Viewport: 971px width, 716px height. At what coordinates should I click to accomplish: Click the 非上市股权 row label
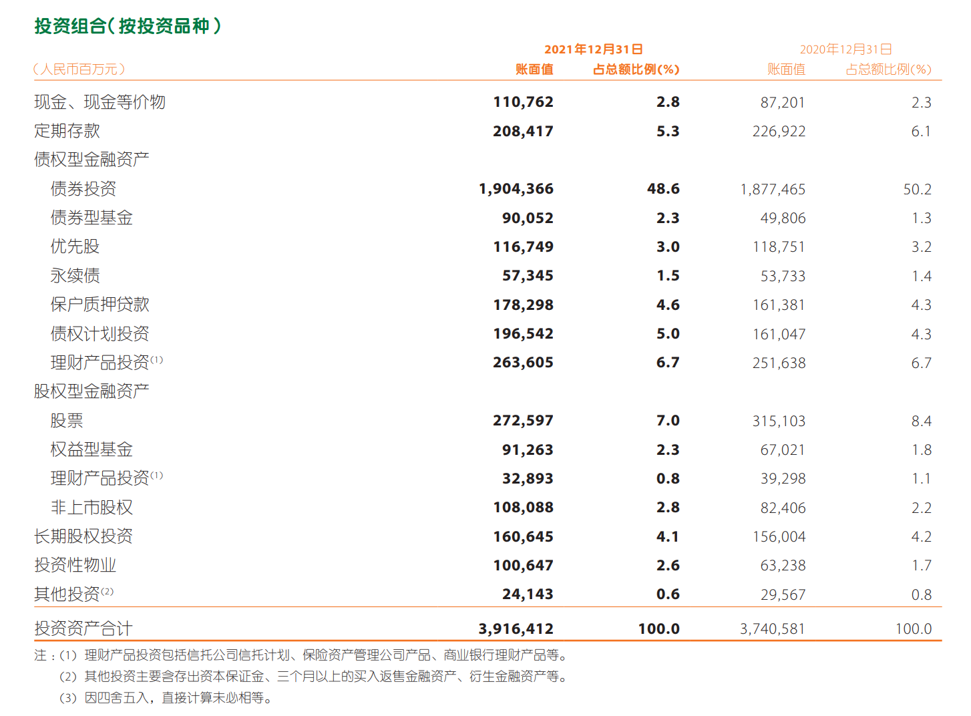[x=91, y=508]
